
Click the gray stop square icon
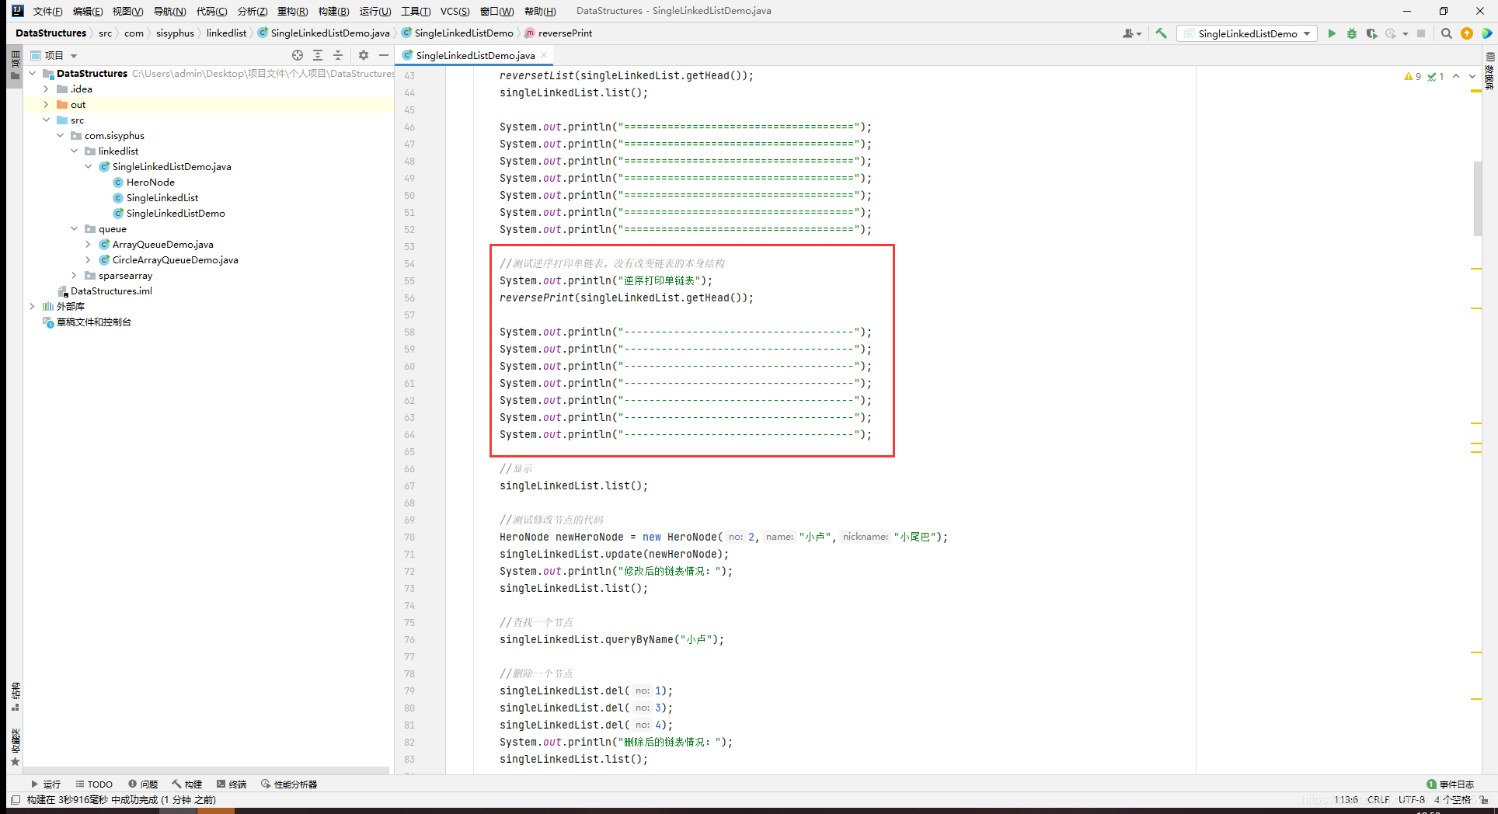(x=1421, y=33)
